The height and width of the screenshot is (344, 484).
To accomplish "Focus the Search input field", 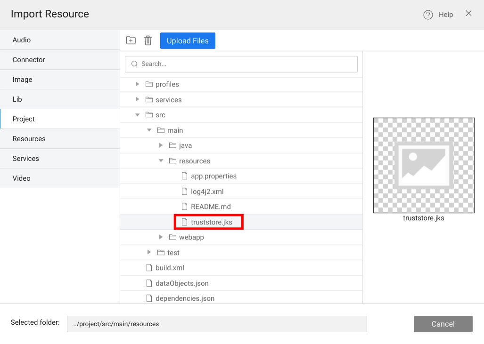I will [245, 64].
